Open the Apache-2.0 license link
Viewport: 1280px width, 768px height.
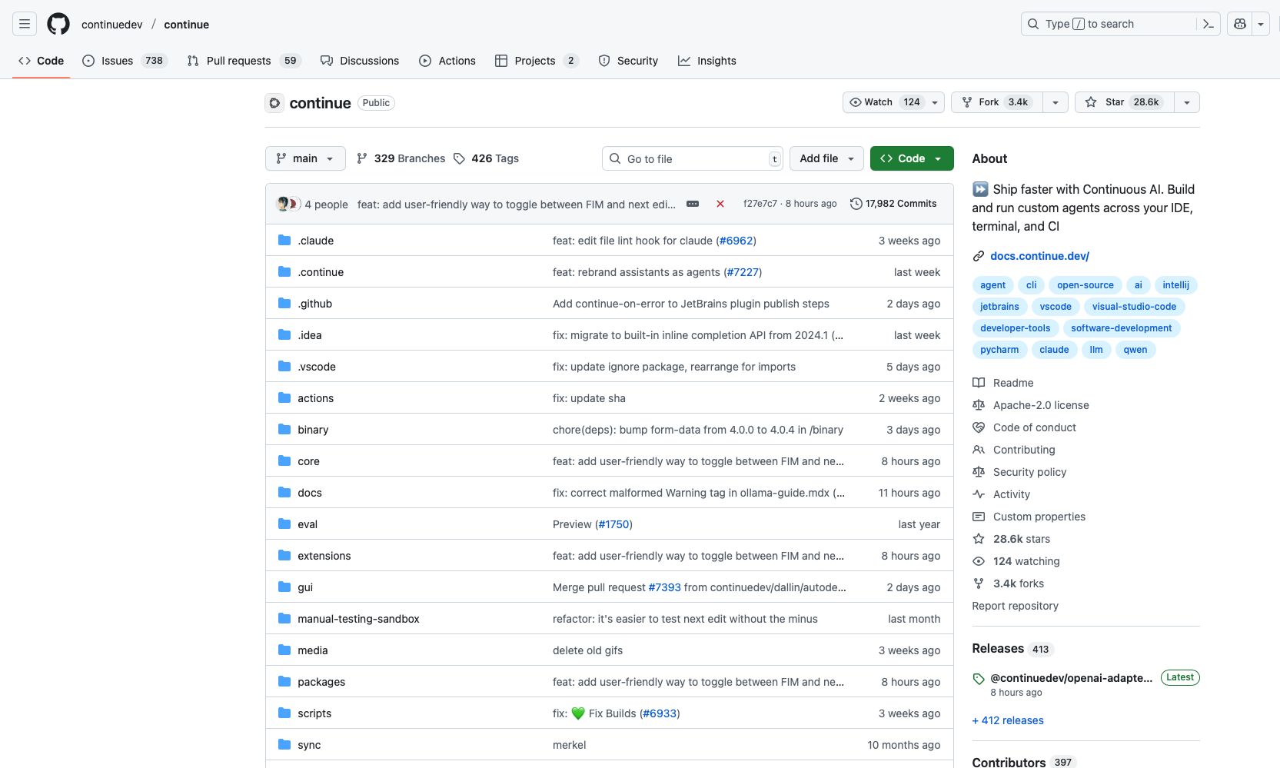(1031, 405)
